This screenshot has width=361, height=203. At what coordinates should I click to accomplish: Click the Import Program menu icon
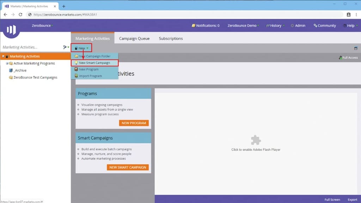(76, 76)
